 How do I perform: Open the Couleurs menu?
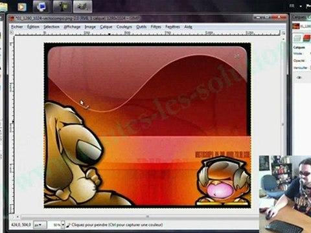[x=124, y=27]
